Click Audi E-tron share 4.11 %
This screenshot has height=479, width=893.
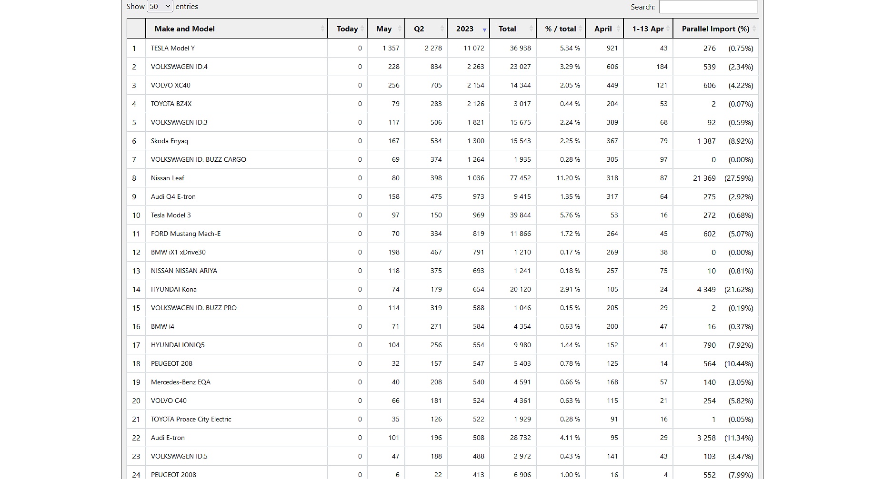(x=570, y=438)
